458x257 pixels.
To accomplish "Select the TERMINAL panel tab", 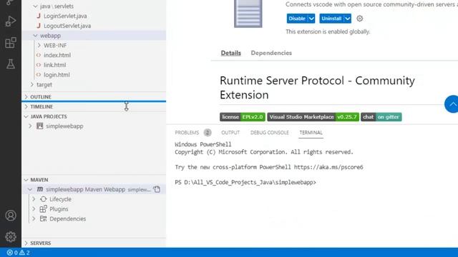I will [x=311, y=133].
